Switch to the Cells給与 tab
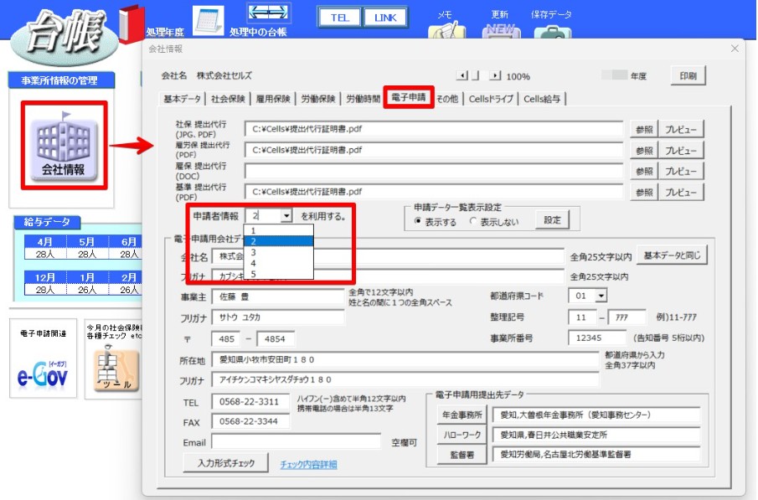 point(542,99)
